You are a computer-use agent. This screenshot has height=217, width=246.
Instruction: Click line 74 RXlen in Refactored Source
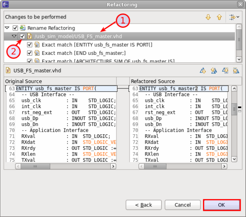click(x=183, y=154)
